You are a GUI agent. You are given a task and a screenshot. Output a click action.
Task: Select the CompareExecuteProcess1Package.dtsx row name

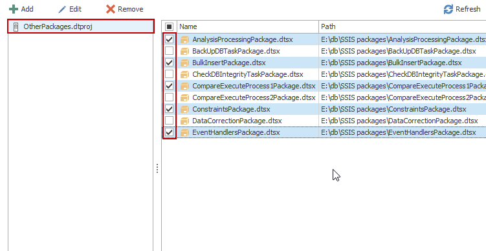click(x=254, y=86)
